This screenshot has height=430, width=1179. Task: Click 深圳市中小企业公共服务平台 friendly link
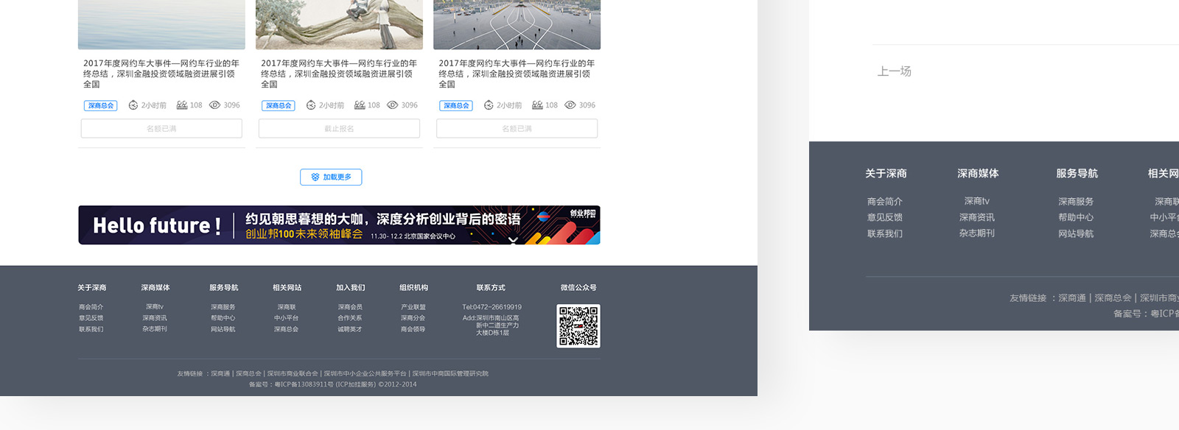click(365, 374)
